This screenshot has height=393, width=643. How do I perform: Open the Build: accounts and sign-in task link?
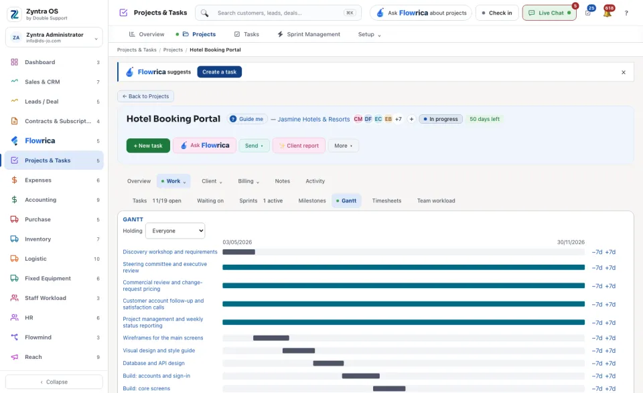coord(156,376)
